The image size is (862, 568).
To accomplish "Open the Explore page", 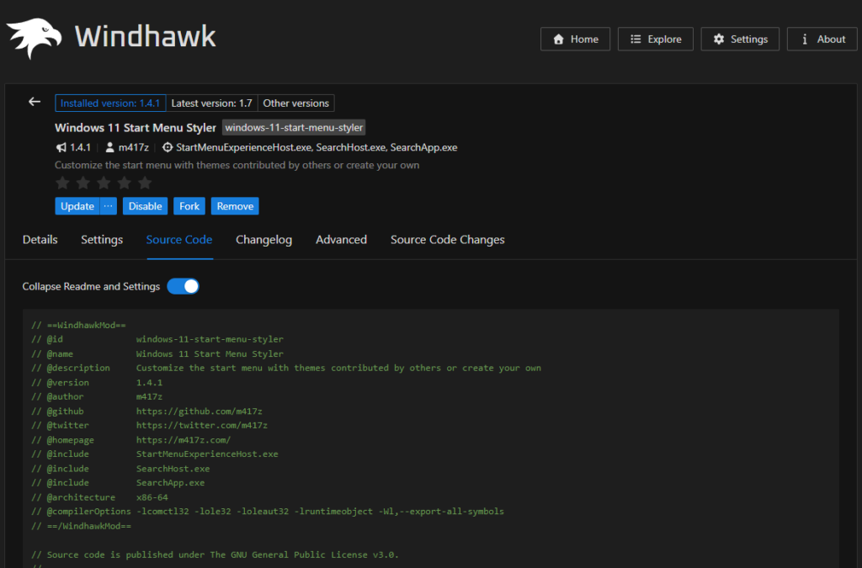I will point(655,39).
